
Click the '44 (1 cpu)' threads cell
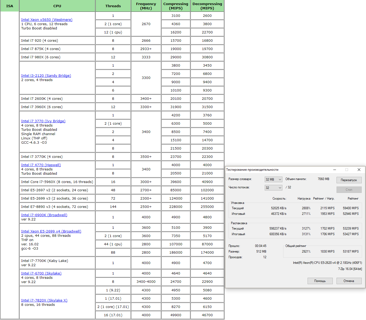(x=113, y=244)
